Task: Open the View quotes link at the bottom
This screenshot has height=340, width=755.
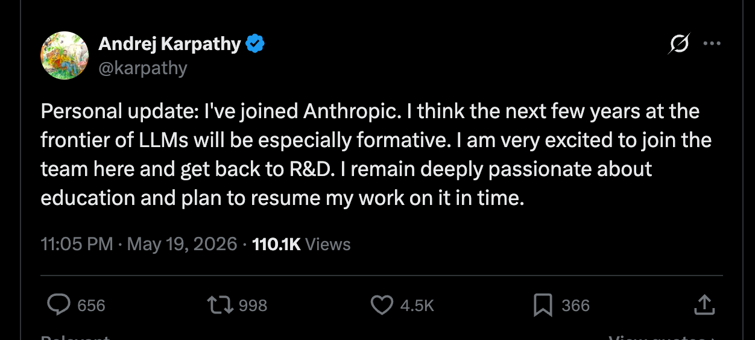Action: click(662, 338)
